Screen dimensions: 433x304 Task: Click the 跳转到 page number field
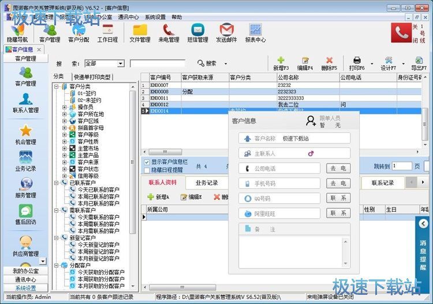(402, 166)
